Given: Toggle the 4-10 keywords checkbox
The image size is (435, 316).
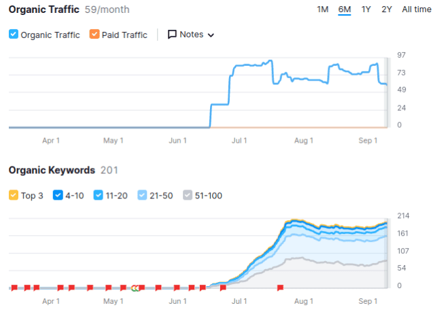Looking at the screenshot, I should point(59,196).
